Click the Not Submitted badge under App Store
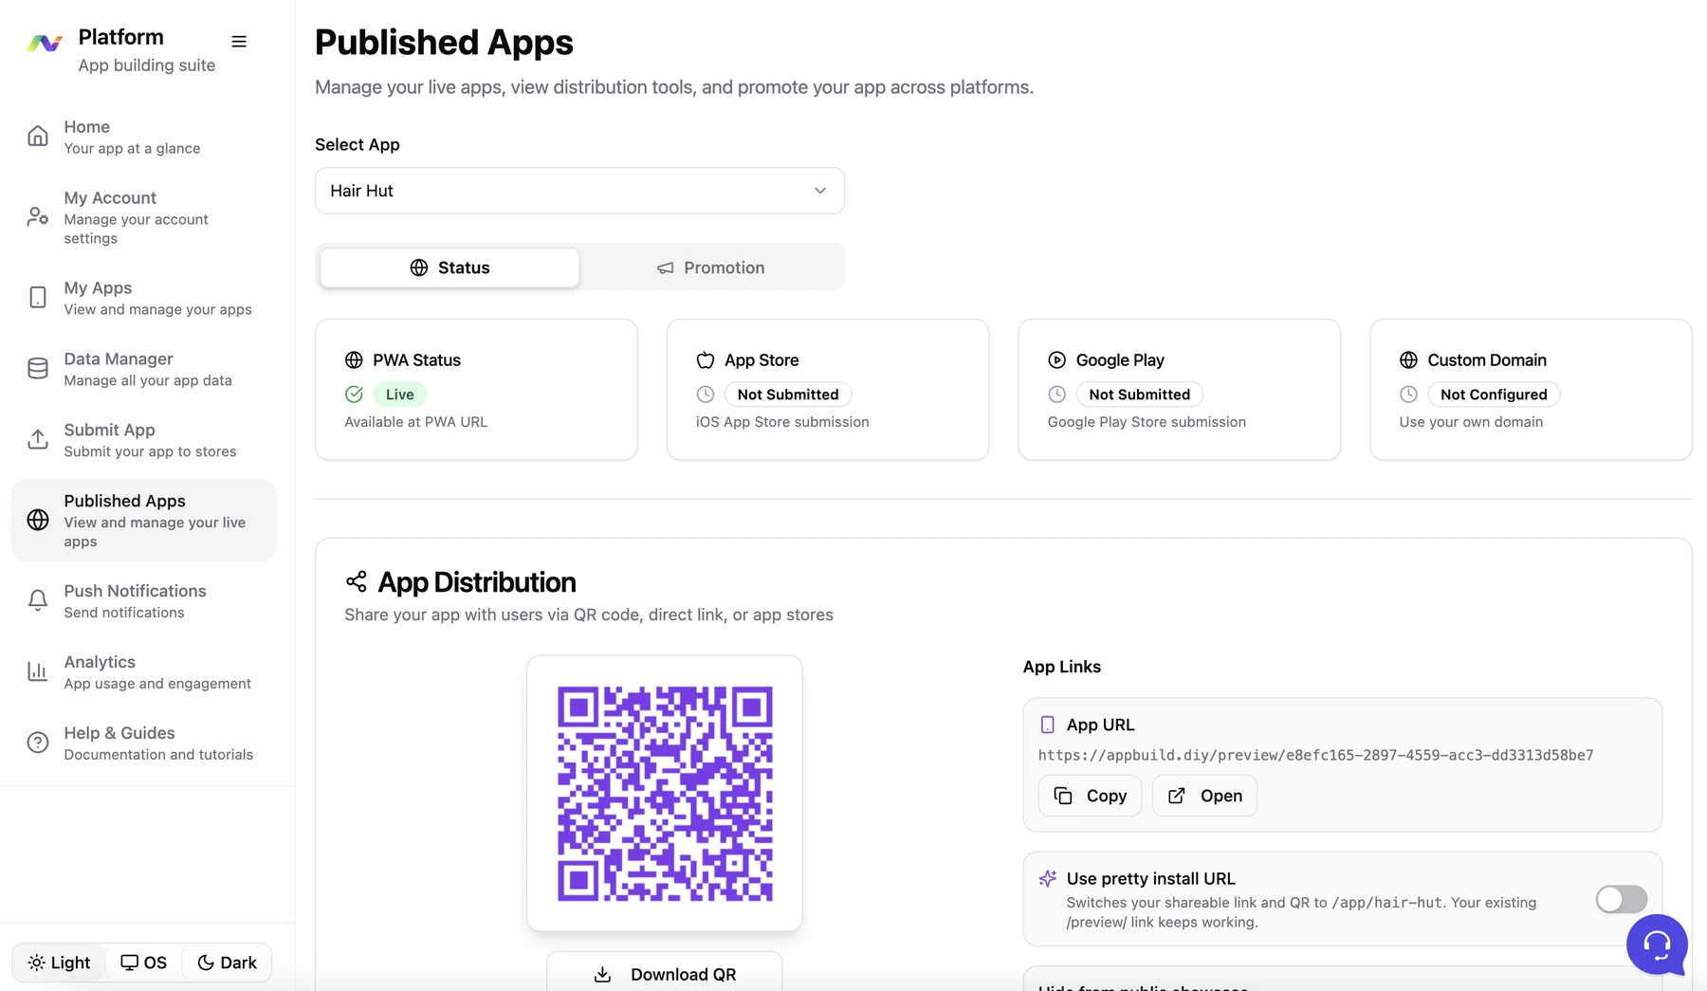The width and height of the screenshot is (1707, 991). pos(788,395)
